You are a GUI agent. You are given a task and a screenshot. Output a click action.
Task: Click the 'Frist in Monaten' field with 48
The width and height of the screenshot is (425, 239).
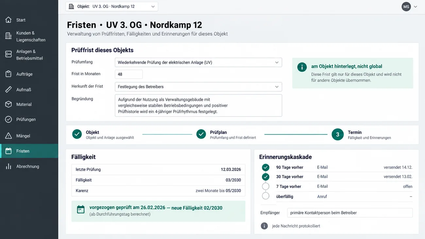[129, 74]
